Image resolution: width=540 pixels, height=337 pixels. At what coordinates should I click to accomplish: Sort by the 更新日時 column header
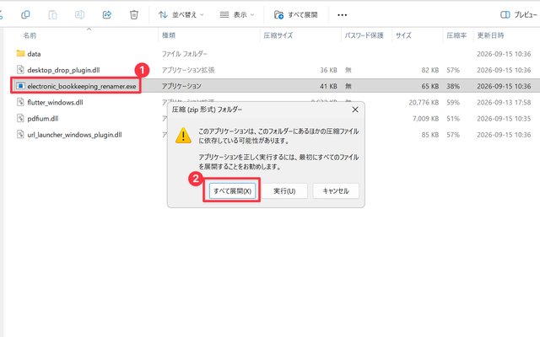point(490,35)
